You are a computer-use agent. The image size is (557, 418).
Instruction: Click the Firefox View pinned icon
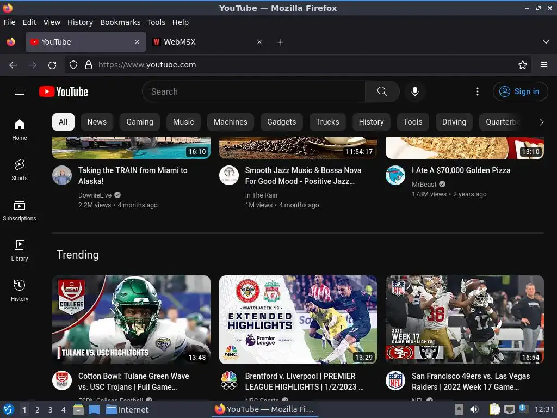[x=11, y=42]
